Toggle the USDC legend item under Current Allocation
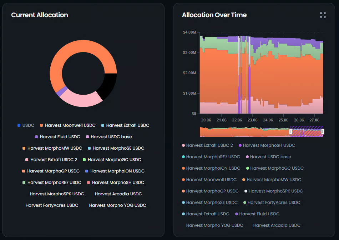The width and height of the screenshot is (339, 240). [26, 125]
